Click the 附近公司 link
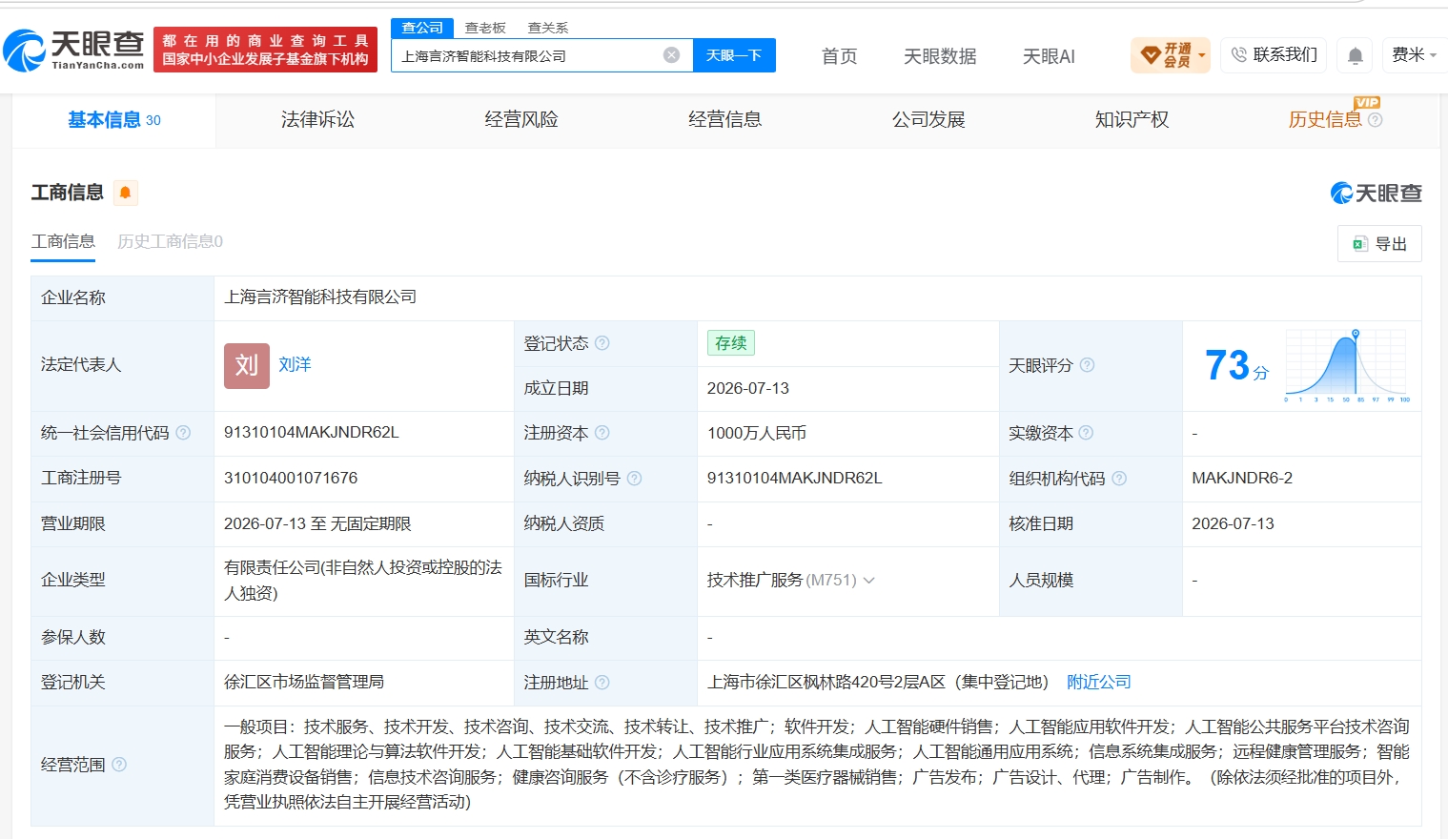The image size is (1448, 839). point(1099,683)
